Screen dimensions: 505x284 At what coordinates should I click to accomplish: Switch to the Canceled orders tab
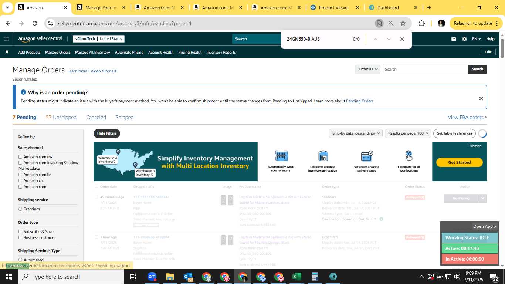click(x=96, y=117)
